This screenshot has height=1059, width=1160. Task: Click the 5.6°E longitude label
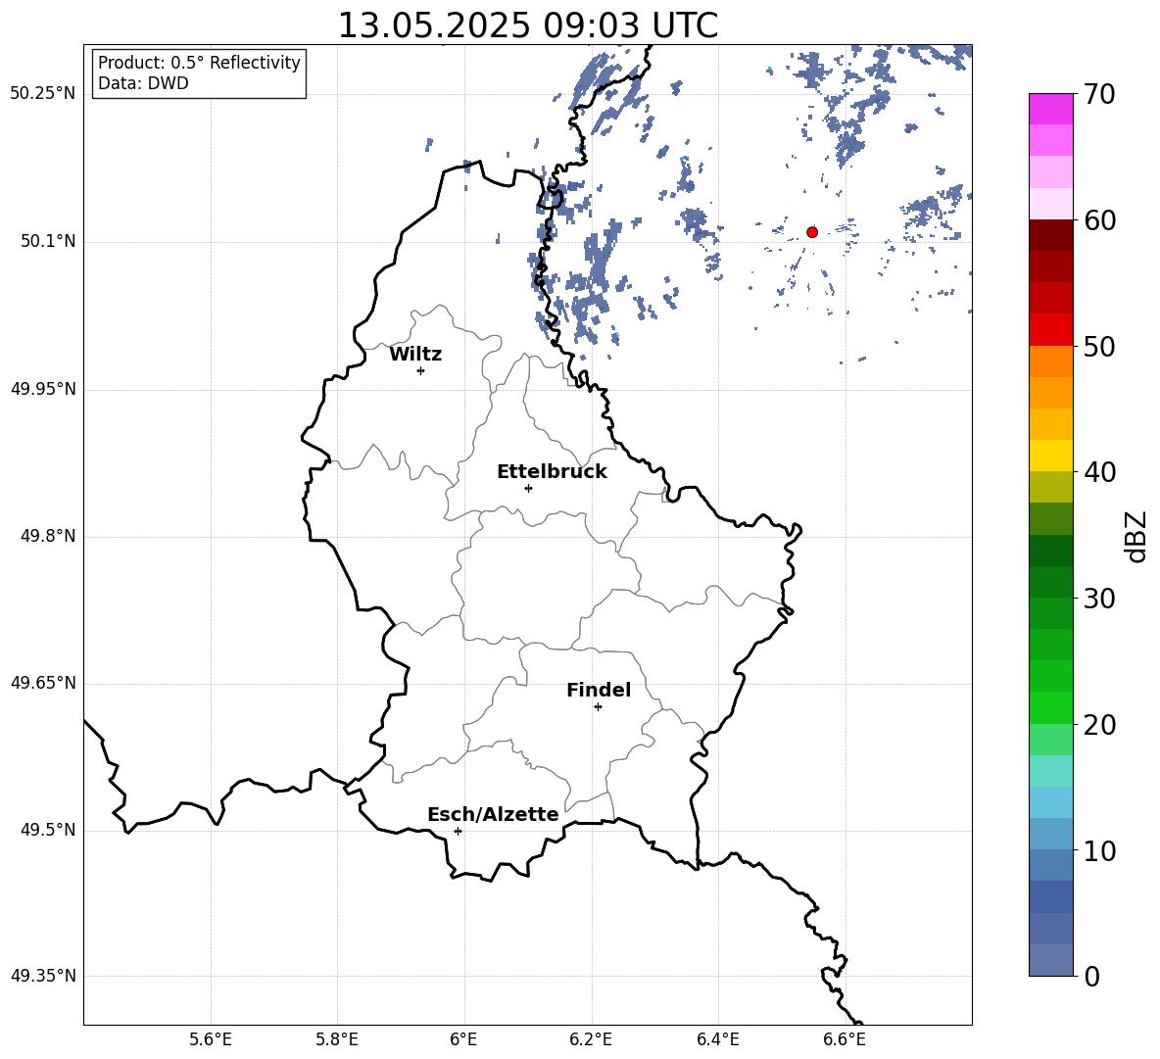point(211,1039)
